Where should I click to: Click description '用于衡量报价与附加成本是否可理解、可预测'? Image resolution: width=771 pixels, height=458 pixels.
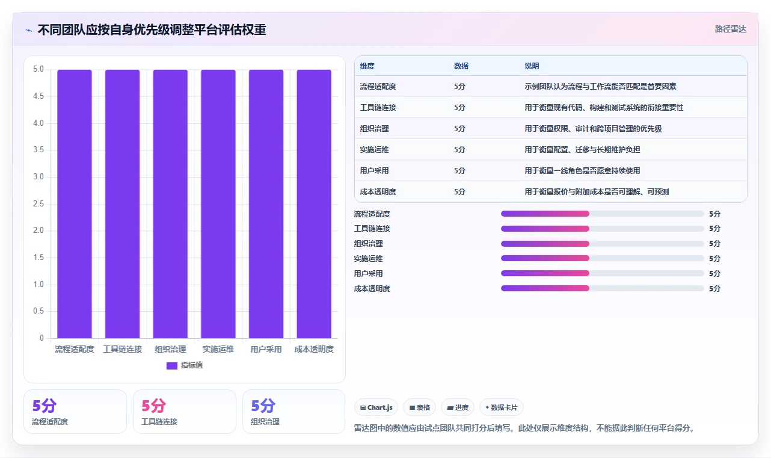[x=597, y=192]
